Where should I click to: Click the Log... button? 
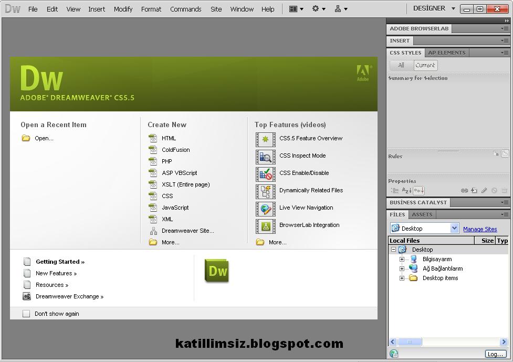click(495, 354)
